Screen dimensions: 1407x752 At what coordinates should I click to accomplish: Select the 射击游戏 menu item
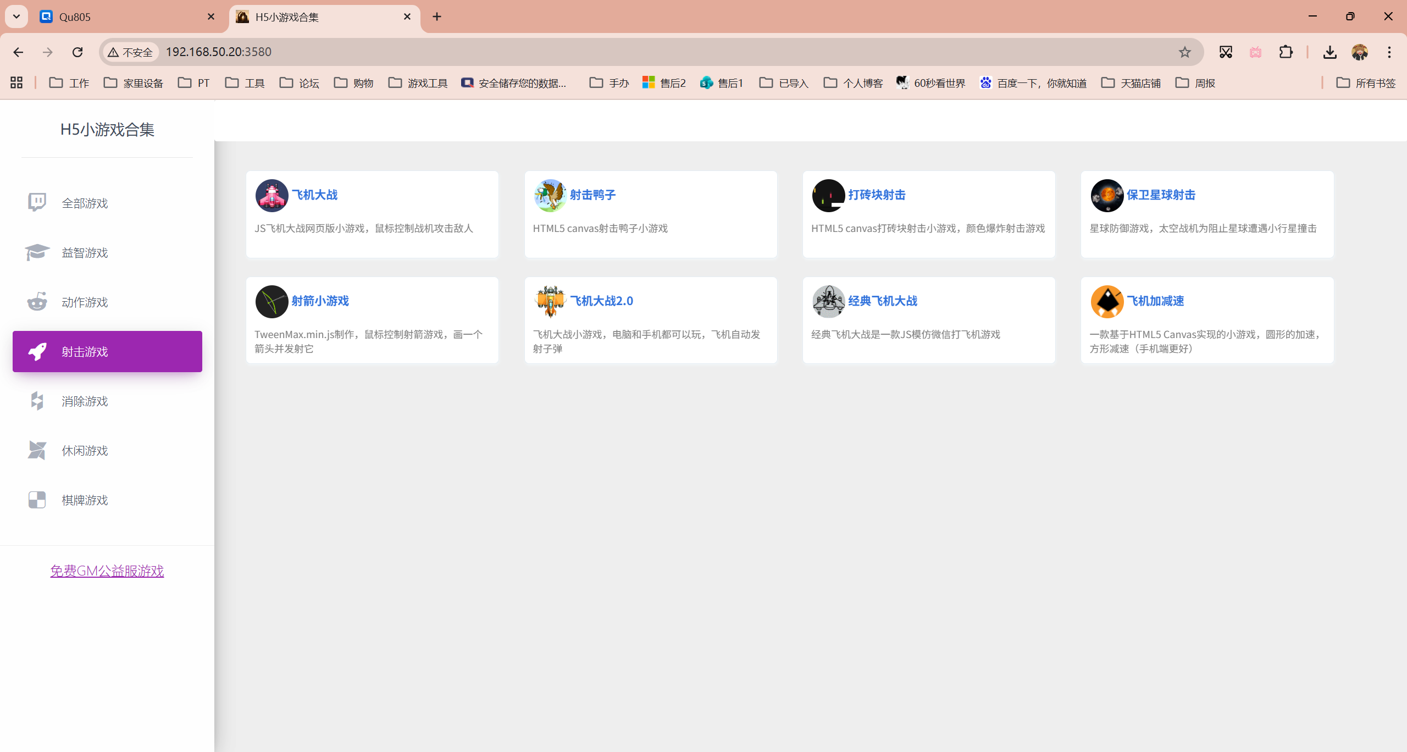point(107,351)
